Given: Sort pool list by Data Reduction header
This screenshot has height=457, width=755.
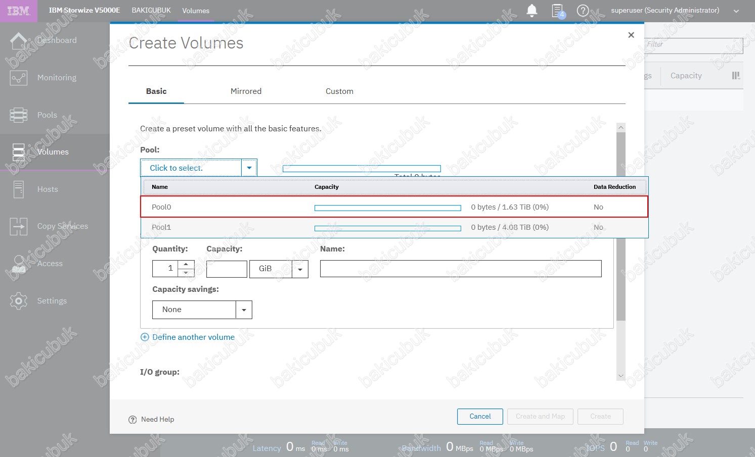Looking at the screenshot, I should tap(615, 187).
